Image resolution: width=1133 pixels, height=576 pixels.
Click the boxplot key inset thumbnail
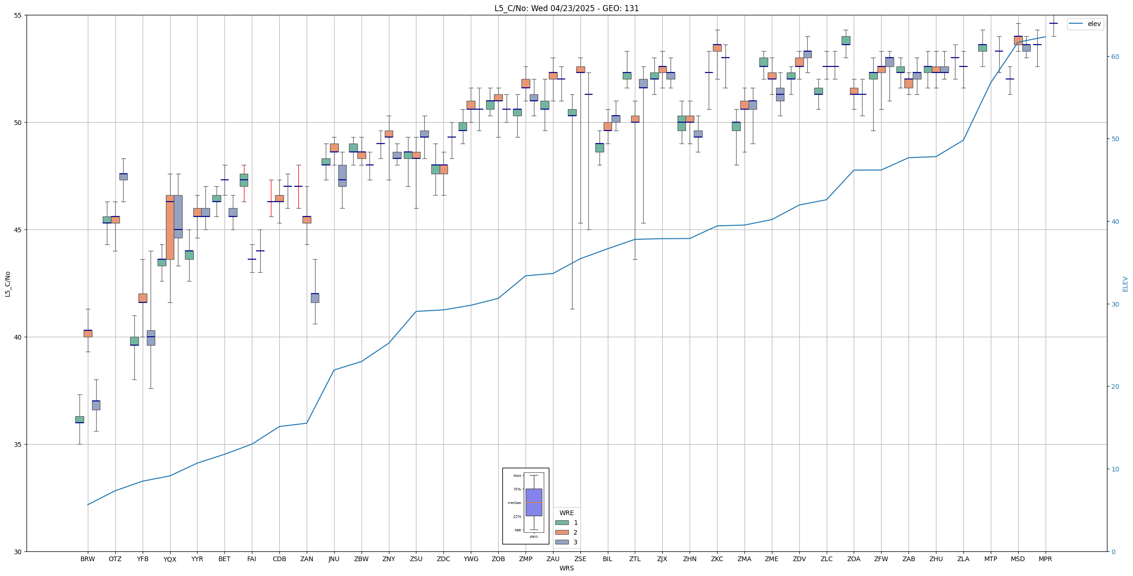(x=526, y=506)
